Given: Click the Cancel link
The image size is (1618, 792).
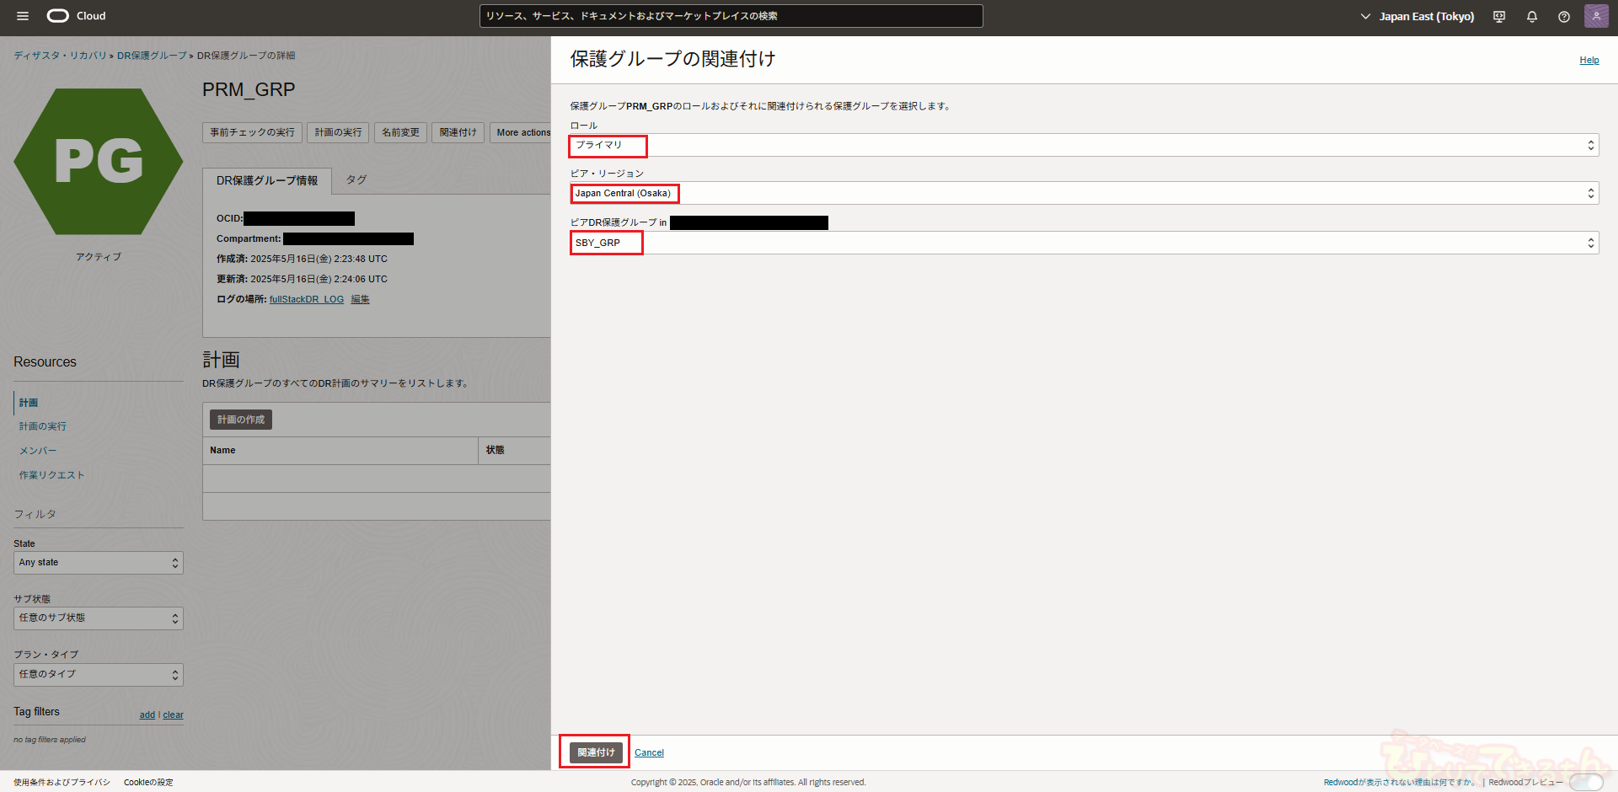Looking at the screenshot, I should coord(649,753).
